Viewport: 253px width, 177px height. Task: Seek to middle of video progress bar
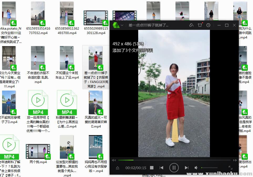pyautogui.click(x=174, y=160)
